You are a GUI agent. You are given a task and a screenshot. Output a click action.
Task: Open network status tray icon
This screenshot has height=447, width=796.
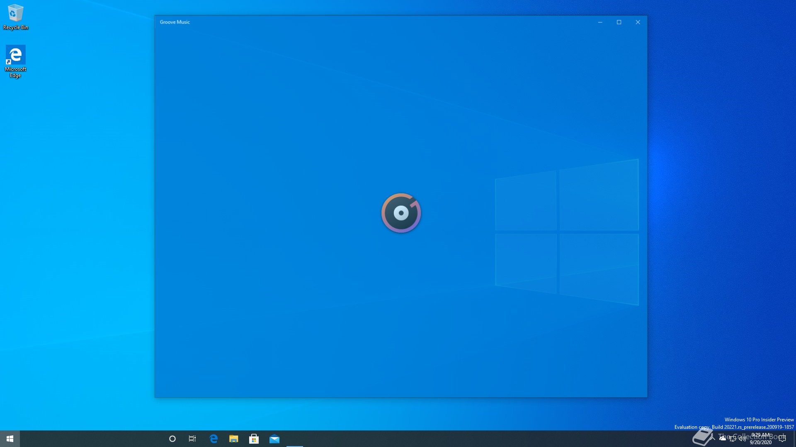(x=733, y=439)
